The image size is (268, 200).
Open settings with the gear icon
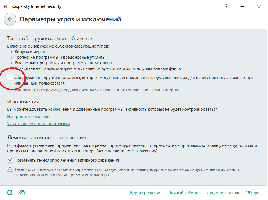[x=10, y=192]
